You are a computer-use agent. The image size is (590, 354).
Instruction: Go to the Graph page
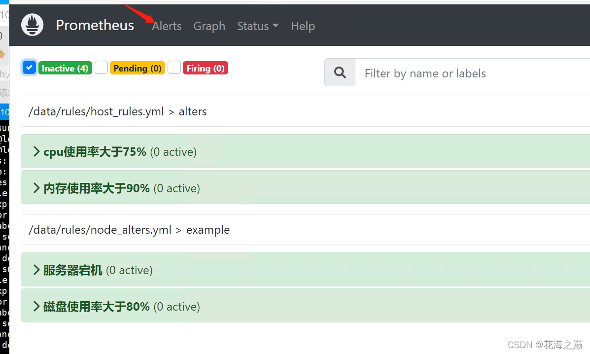click(209, 26)
